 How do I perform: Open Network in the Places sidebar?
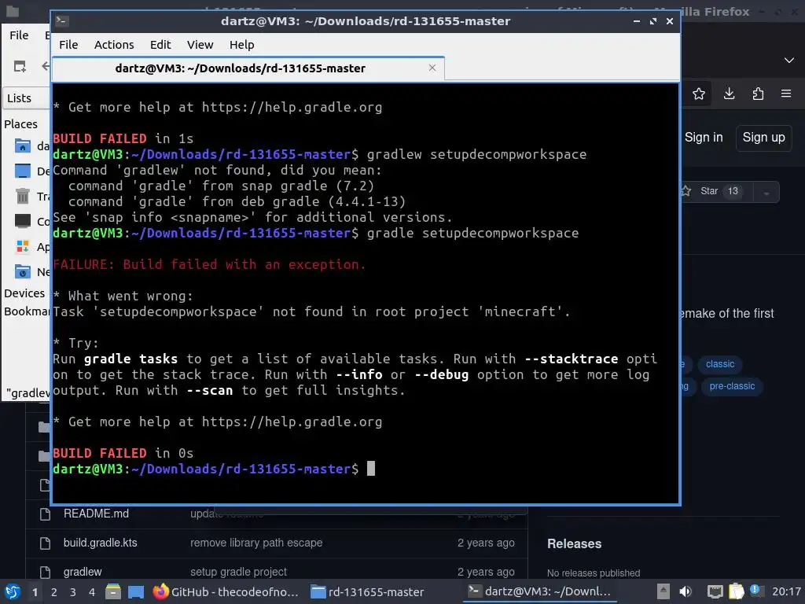(x=30, y=271)
